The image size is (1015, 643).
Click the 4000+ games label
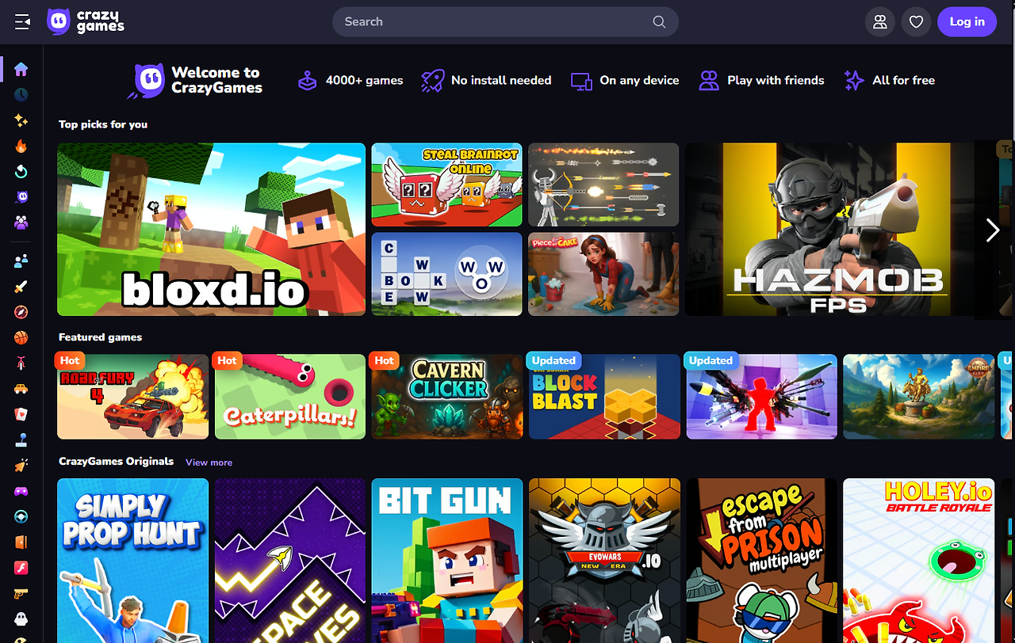pos(364,80)
